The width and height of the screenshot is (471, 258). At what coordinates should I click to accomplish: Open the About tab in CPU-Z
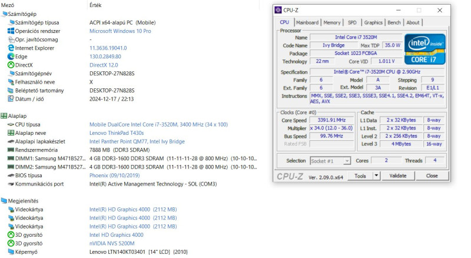(413, 22)
